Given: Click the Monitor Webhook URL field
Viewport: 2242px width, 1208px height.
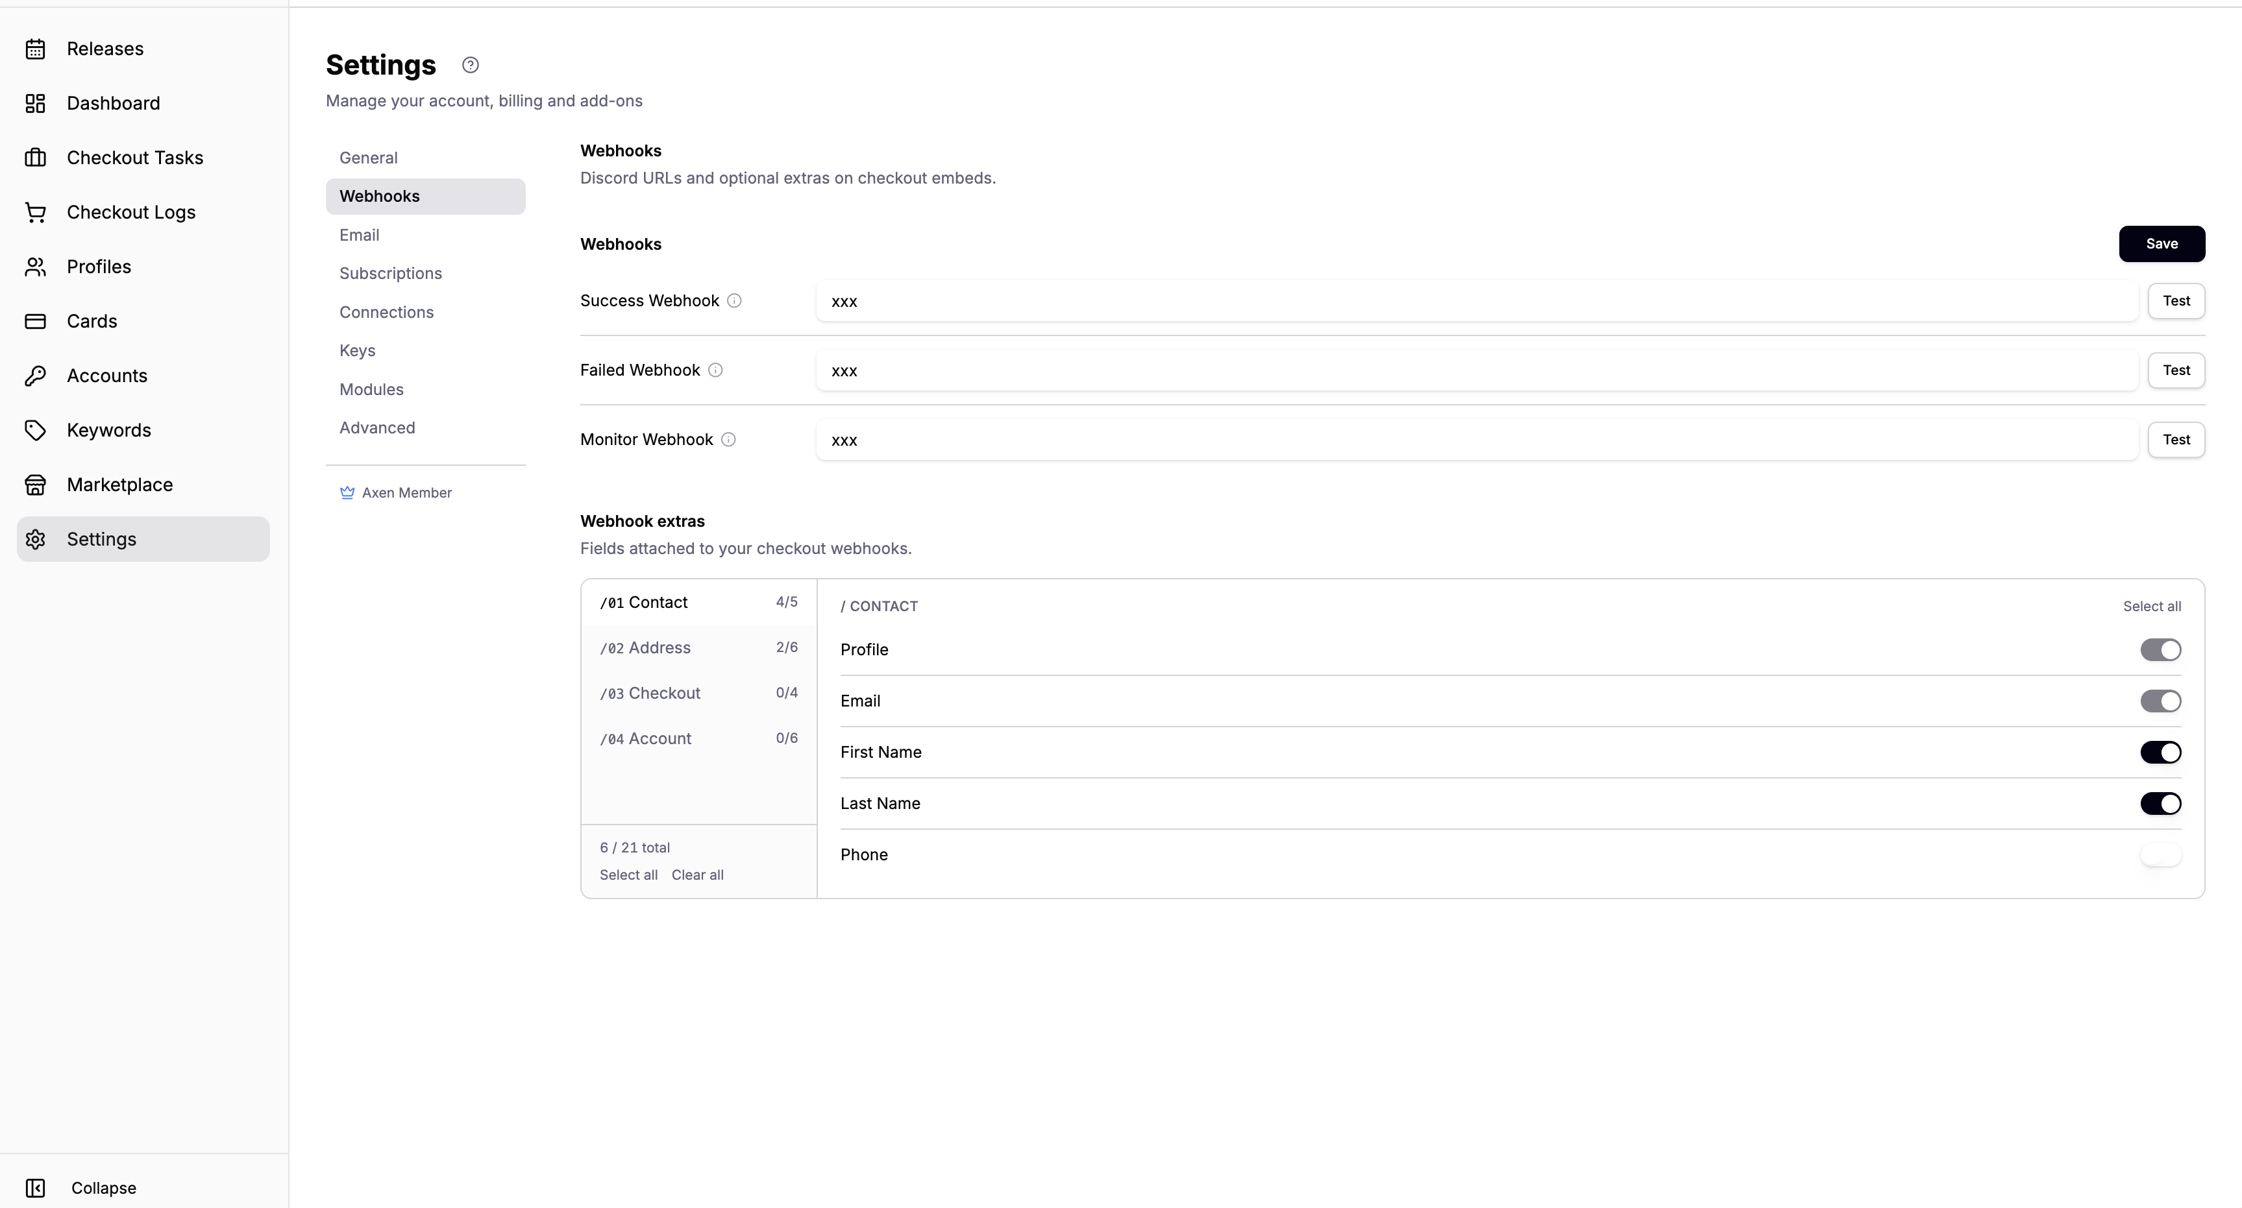Looking at the screenshot, I should click(1477, 440).
